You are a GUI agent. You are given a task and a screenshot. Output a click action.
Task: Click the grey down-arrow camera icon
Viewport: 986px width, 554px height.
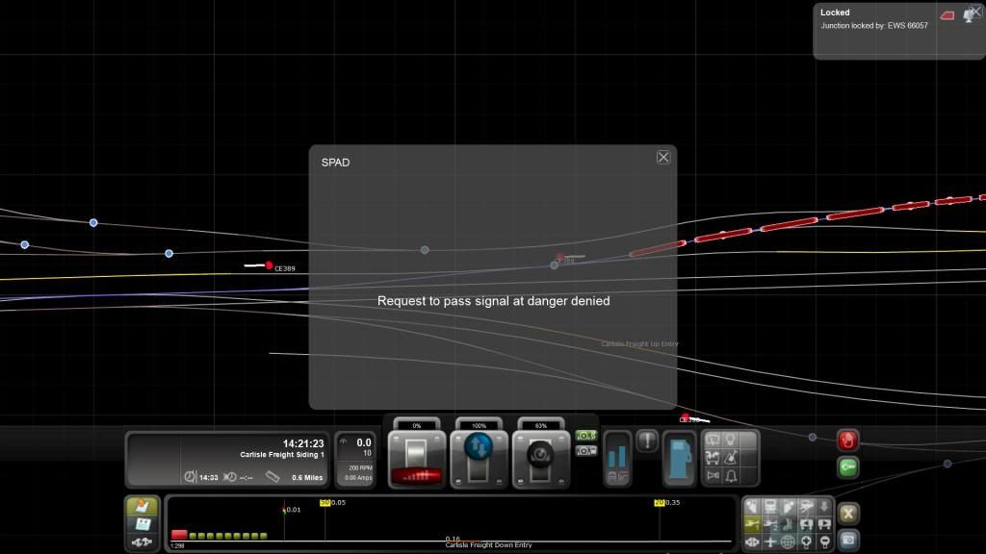point(824,506)
